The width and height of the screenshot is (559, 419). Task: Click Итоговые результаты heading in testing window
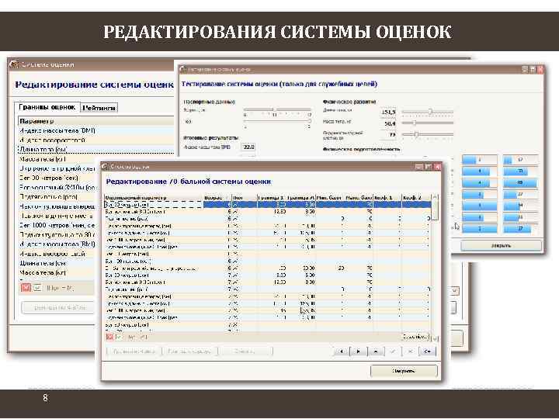click(x=210, y=137)
